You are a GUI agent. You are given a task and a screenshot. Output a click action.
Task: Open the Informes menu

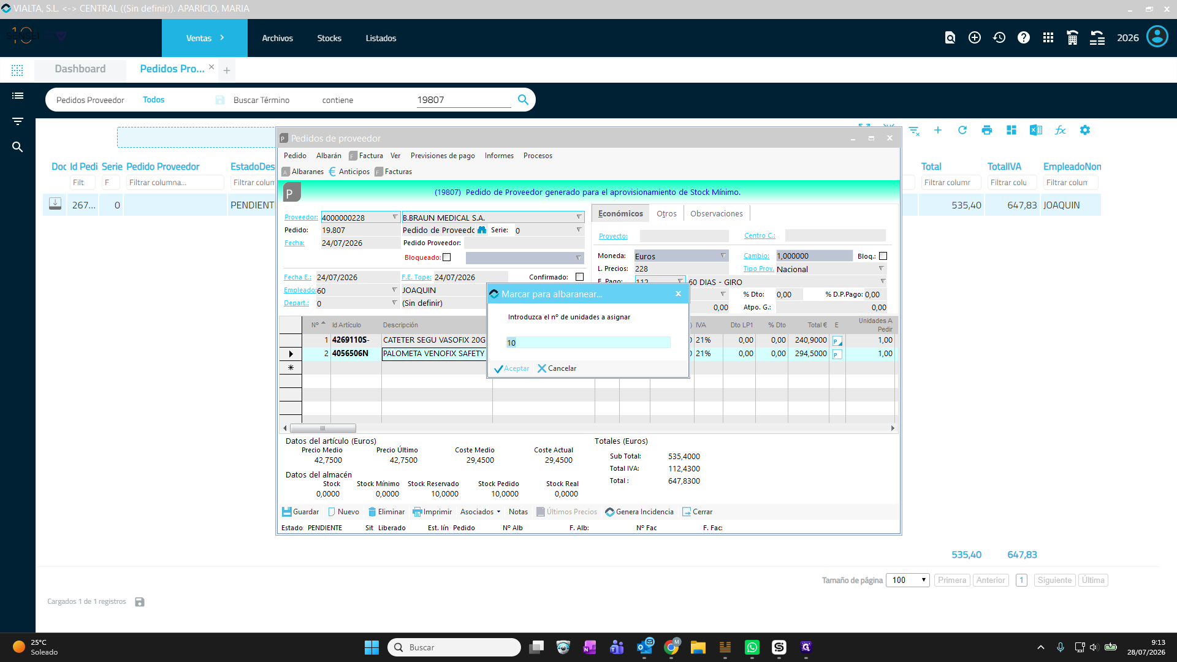pyautogui.click(x=499, y=156)
